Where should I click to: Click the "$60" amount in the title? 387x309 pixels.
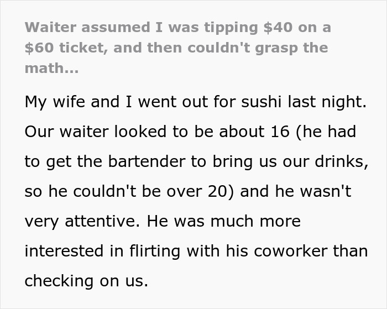point(39,48)
